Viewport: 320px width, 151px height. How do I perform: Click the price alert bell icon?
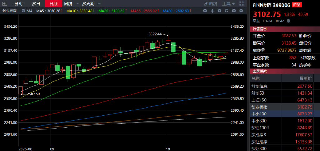tap(289, 21)
